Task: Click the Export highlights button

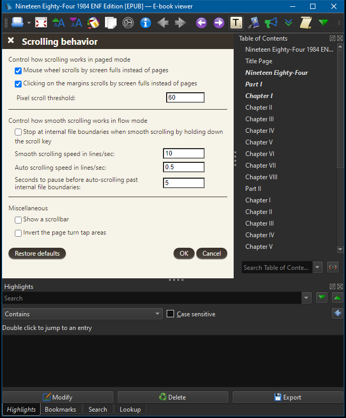Action: [x=288, y=397]
